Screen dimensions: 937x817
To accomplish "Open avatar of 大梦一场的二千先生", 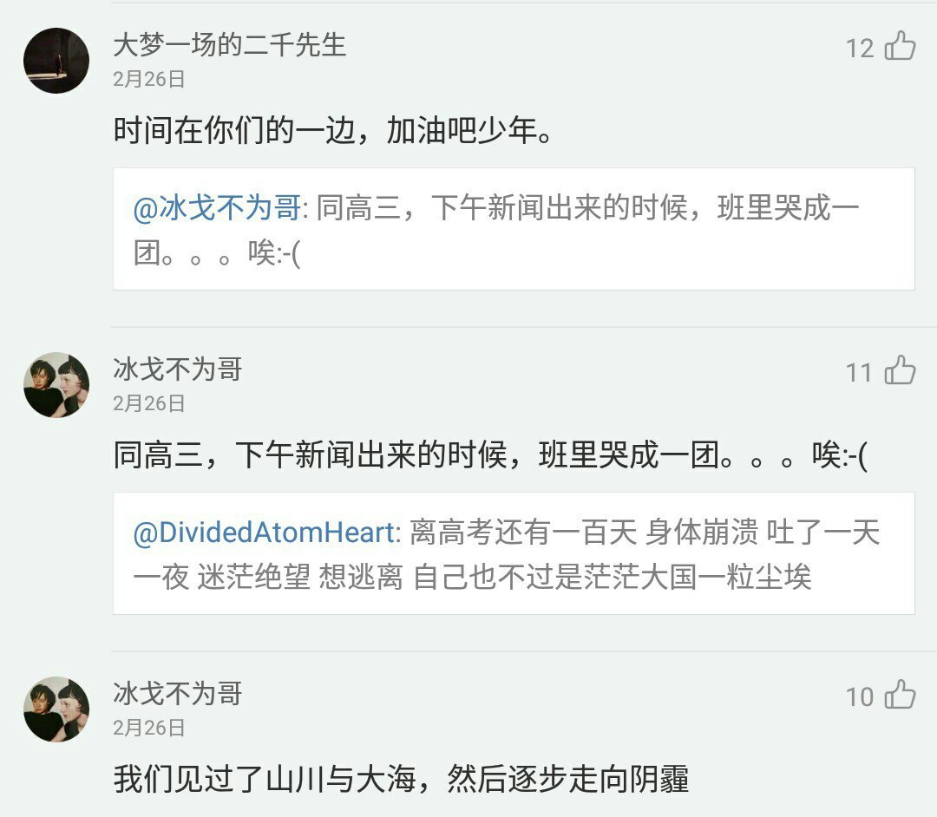I will tap(56, 60).
